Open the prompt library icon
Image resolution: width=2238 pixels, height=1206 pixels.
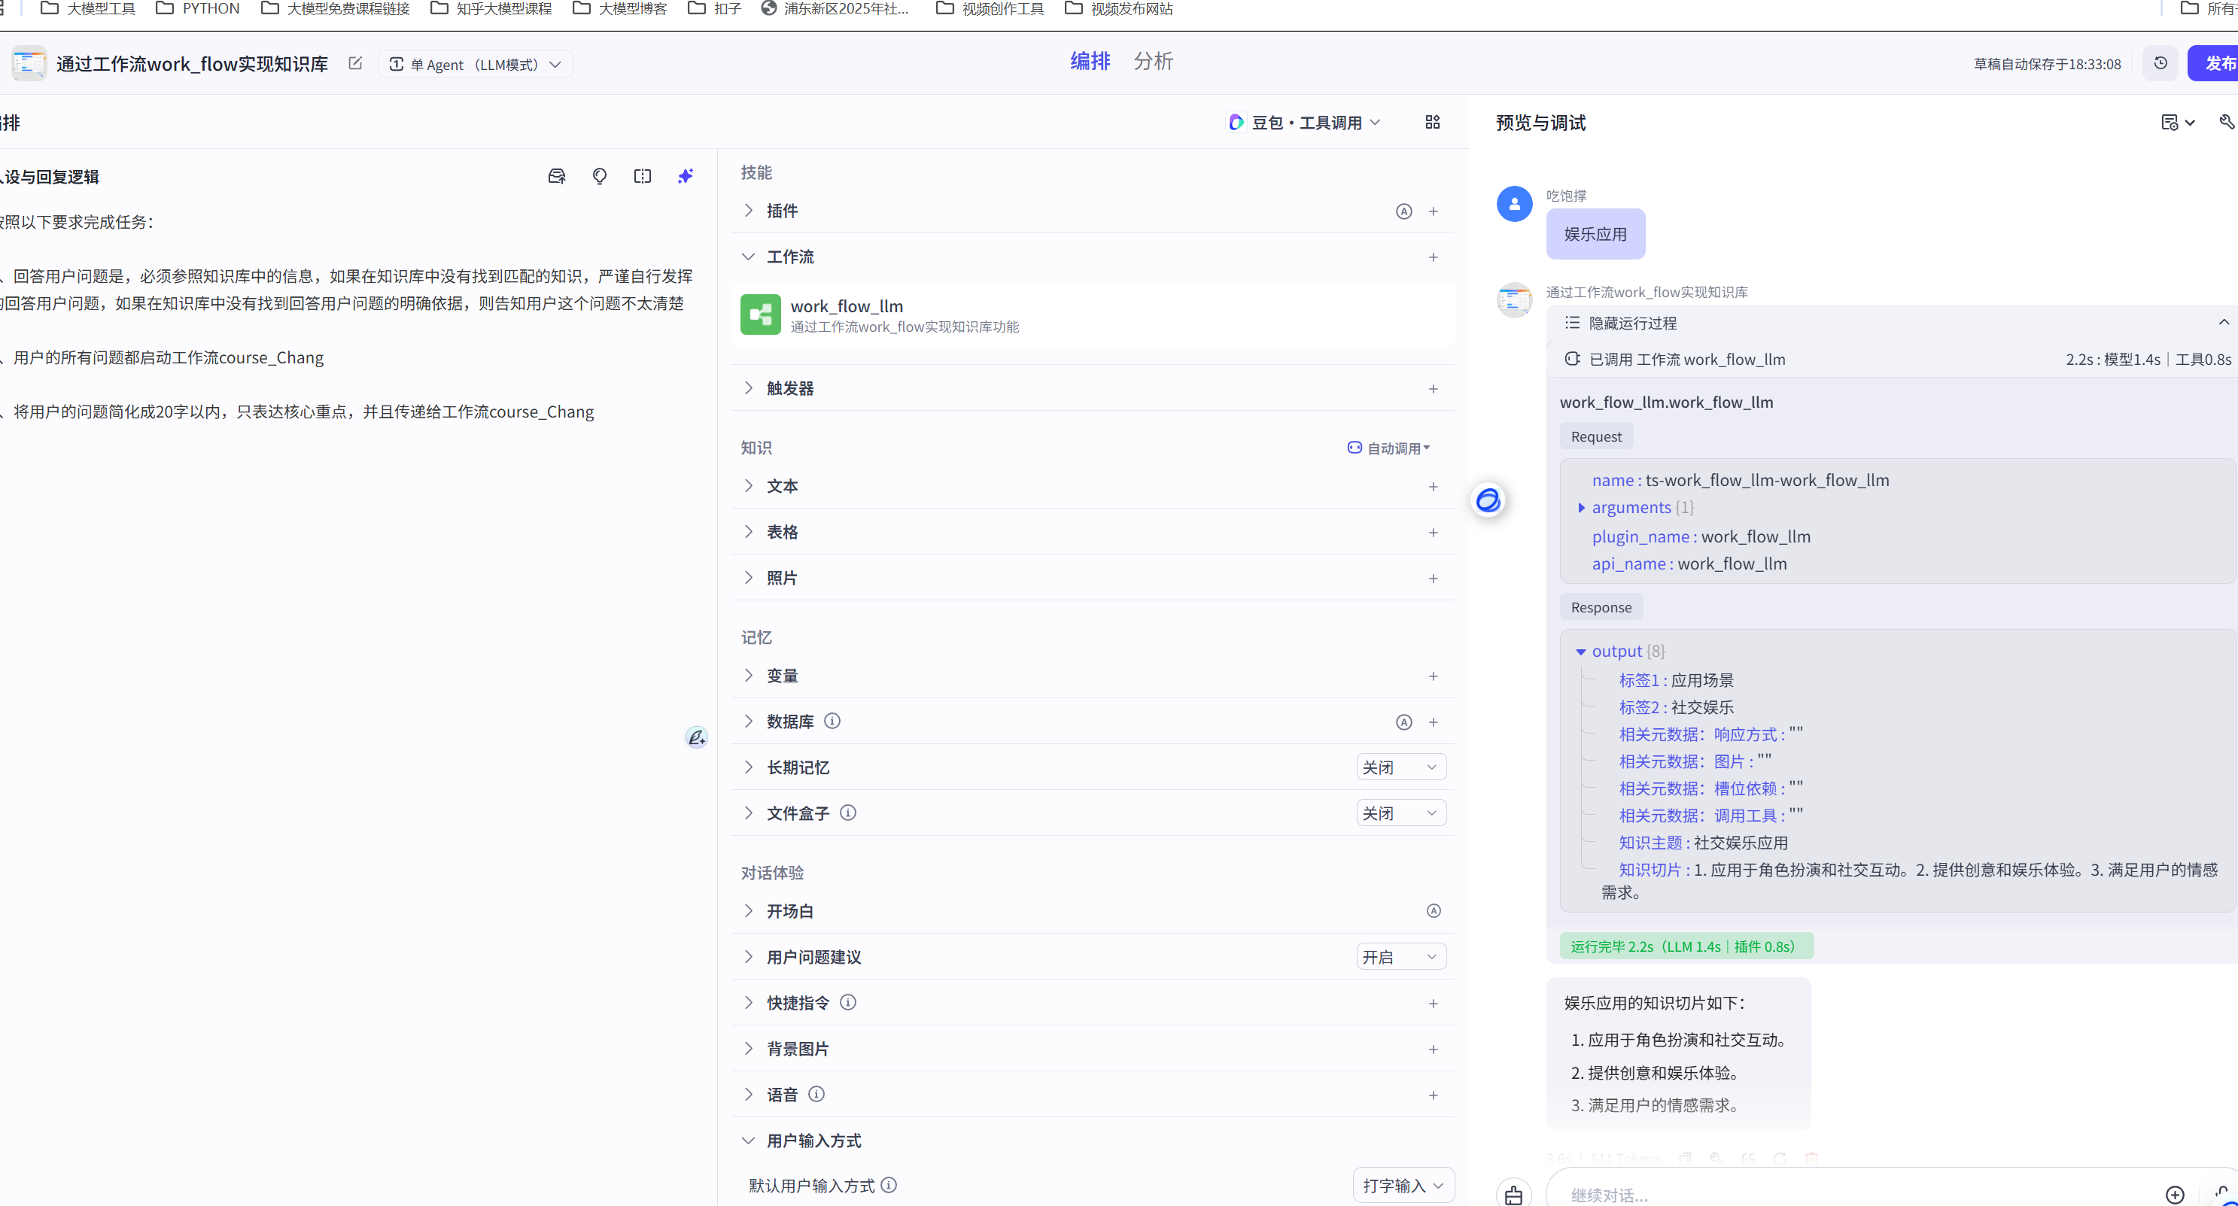(557, 176)
